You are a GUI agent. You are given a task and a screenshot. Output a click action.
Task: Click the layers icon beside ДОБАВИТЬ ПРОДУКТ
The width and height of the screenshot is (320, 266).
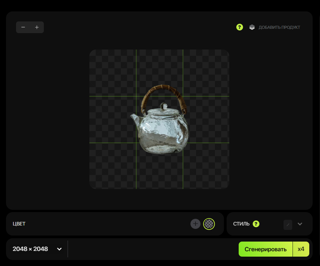(252, 27)
